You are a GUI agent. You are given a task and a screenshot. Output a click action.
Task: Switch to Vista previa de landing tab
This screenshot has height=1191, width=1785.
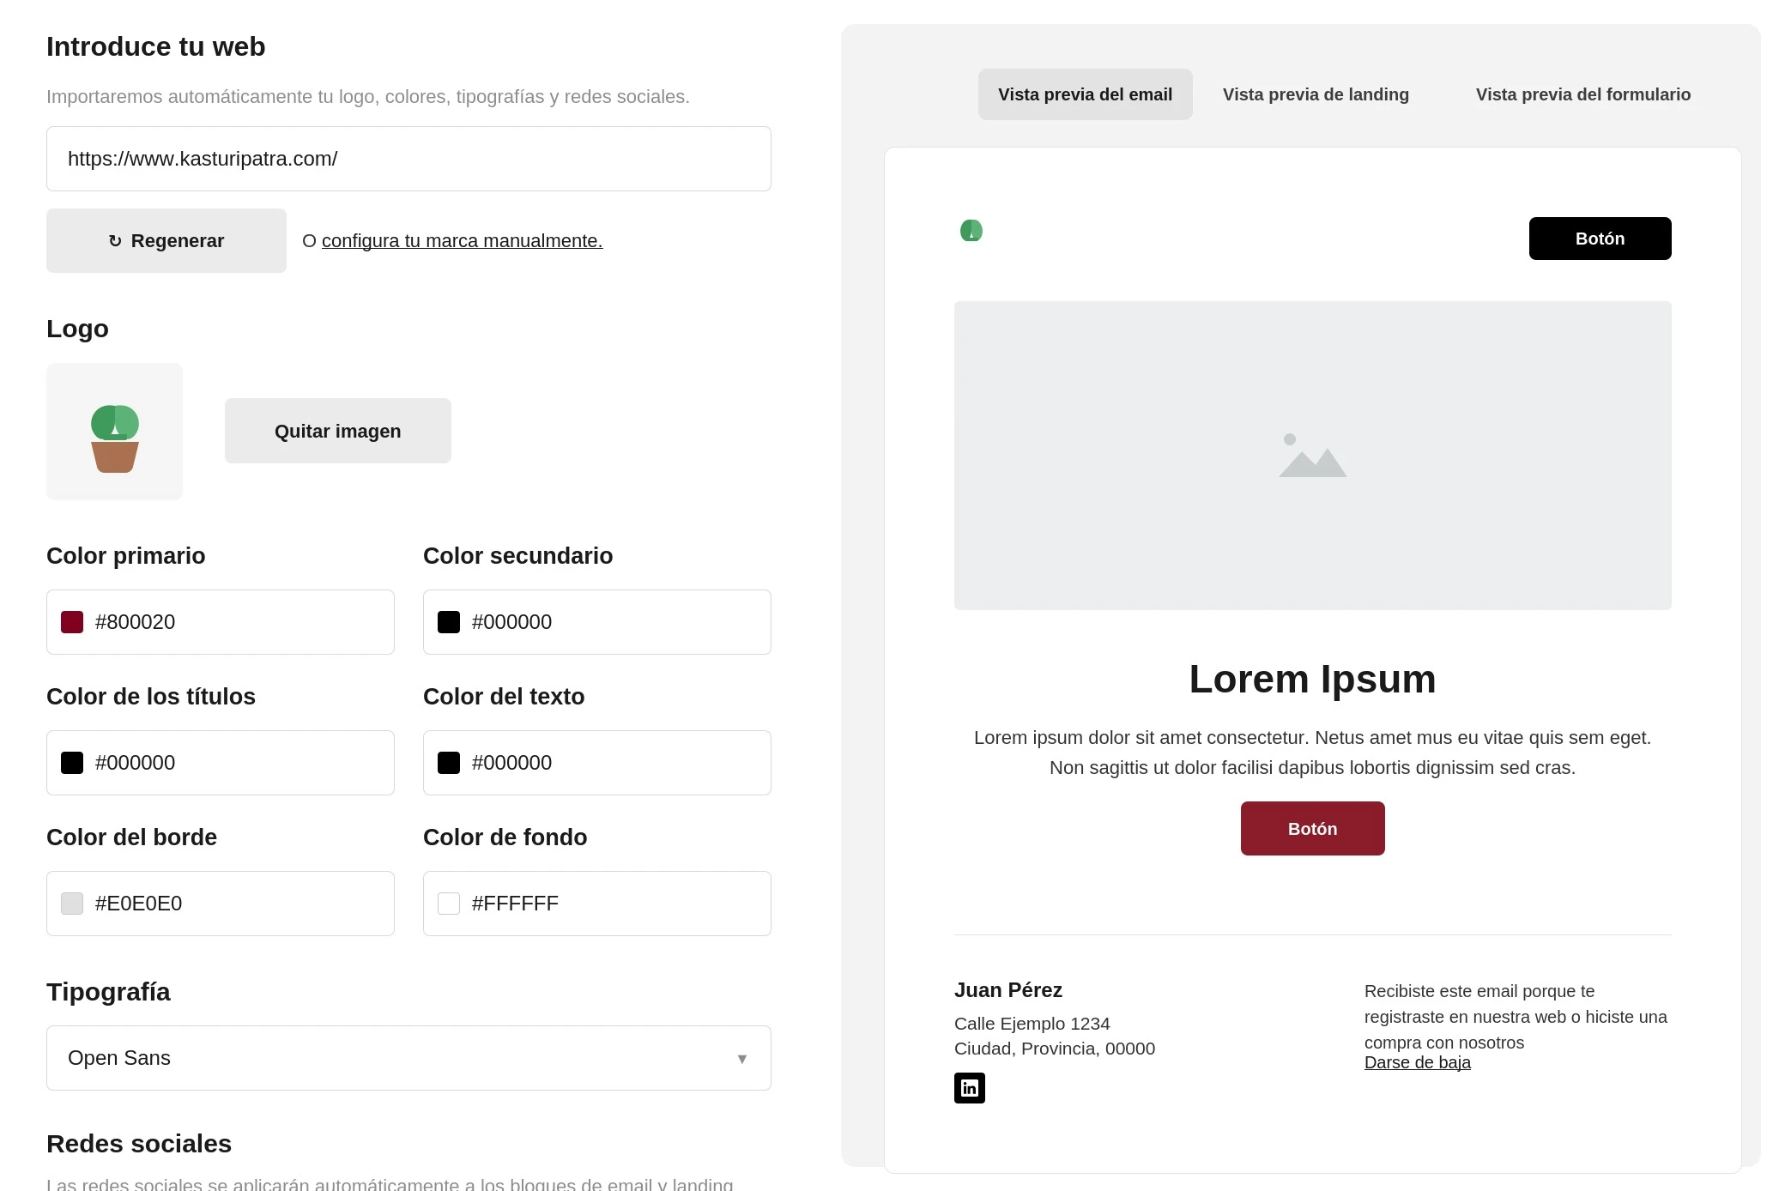[x=1316, y=94]
